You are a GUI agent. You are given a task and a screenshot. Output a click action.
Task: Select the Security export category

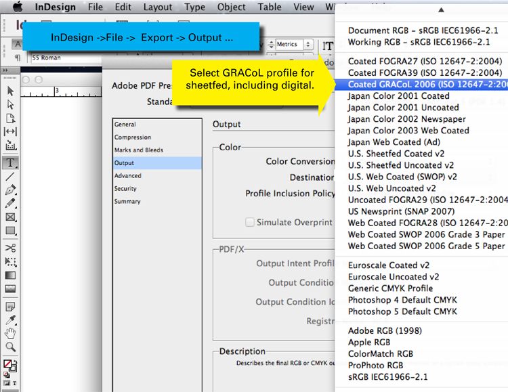click(157, 188)
